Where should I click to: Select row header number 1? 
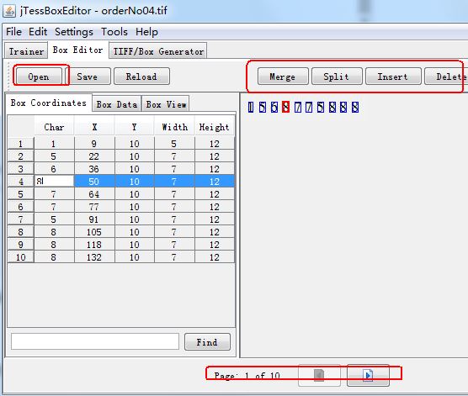20,144
